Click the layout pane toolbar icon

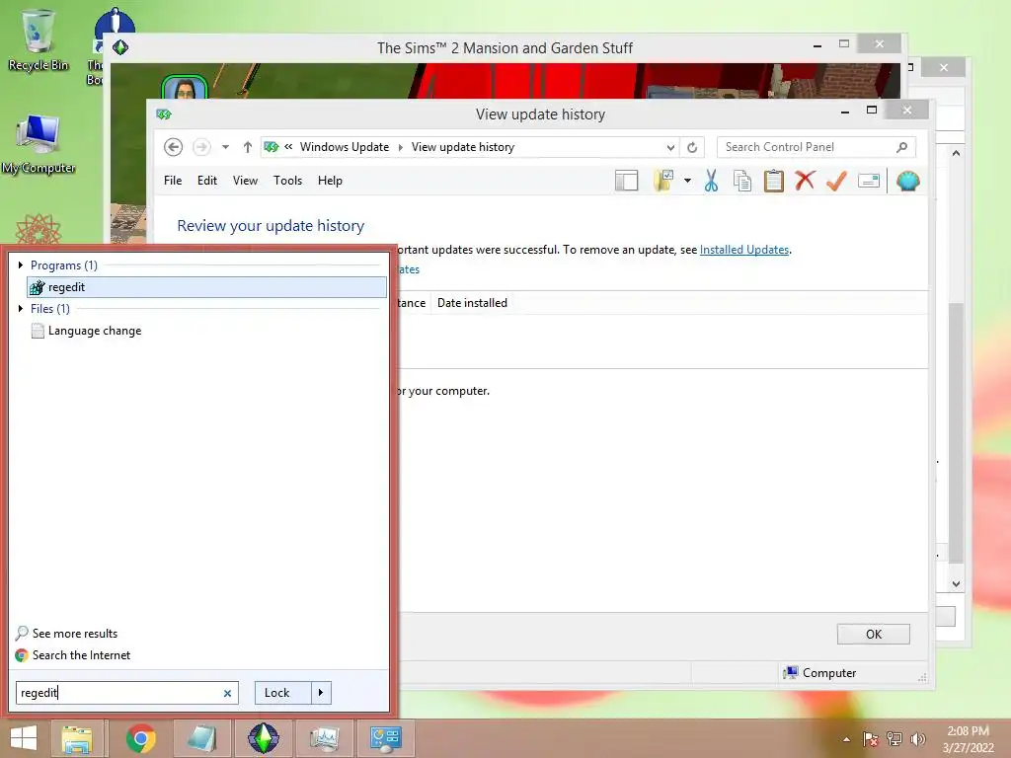pyautogui.click(x=626, y=182)
